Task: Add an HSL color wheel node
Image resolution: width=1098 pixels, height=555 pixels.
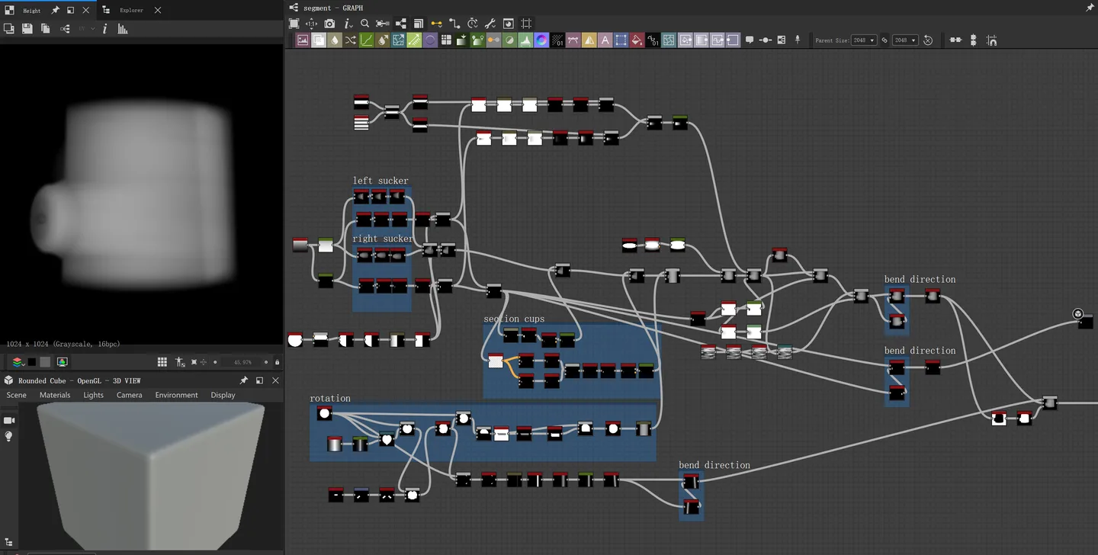Action: point(541,40)
